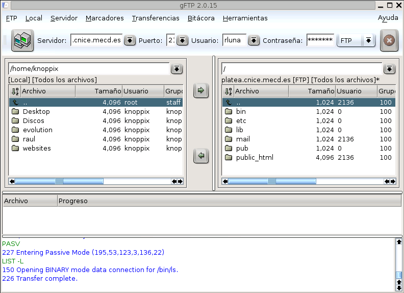
Task: Click left arrow to download files
Action: click(201, 156)
